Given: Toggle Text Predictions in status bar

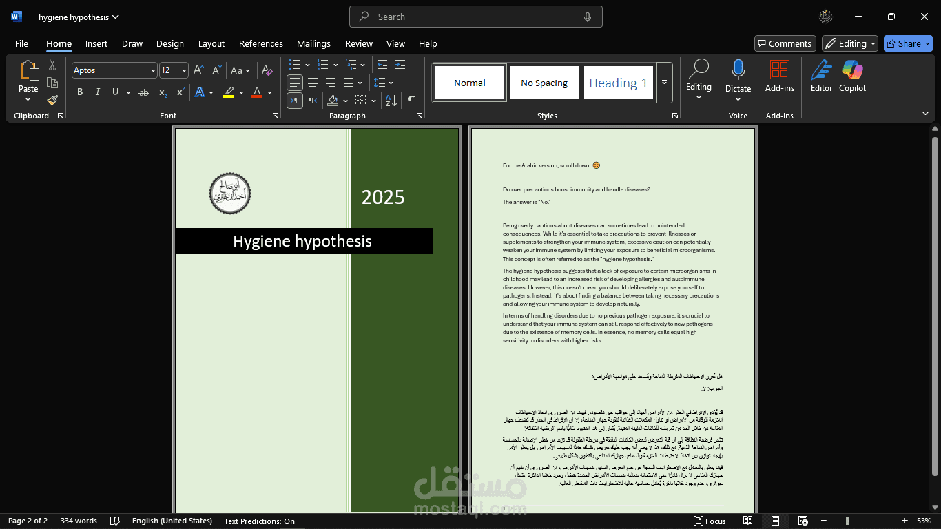Looking at the screenshot, I should (x=259, y=521).
